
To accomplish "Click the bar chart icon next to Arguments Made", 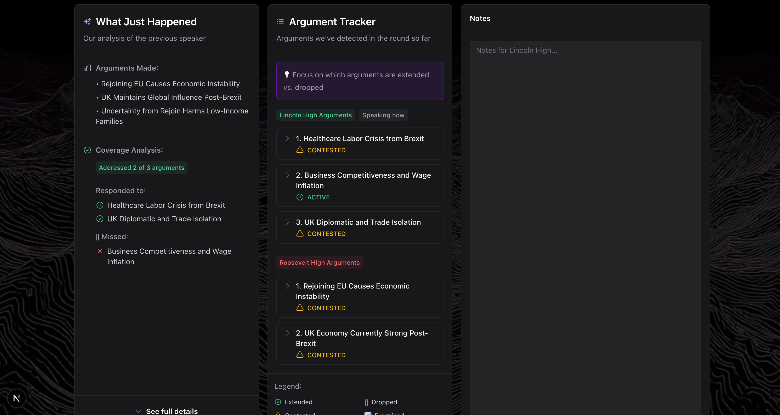I will pyautogui.click(x=87, y=68).
